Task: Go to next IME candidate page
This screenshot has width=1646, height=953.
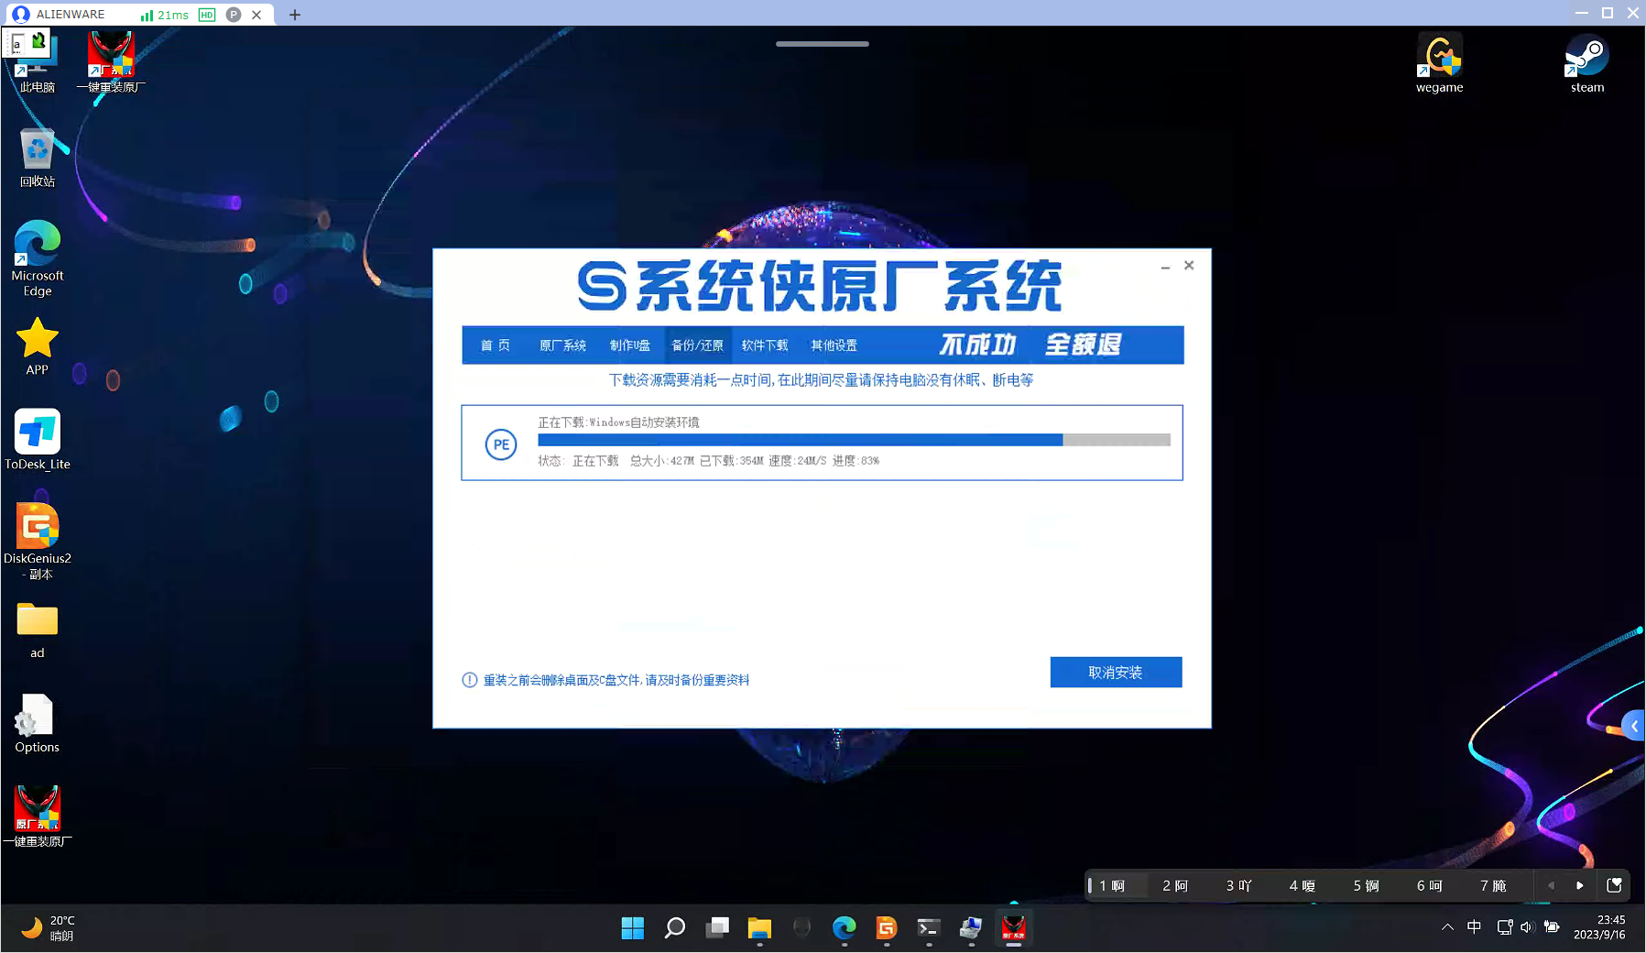Action: [x=1579, y=885]
